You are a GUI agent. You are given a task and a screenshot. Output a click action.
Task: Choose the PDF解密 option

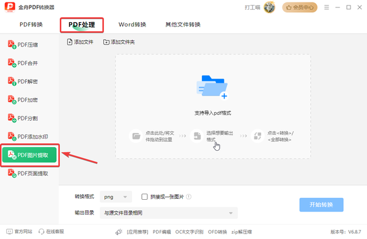click(x=23, y=82)
